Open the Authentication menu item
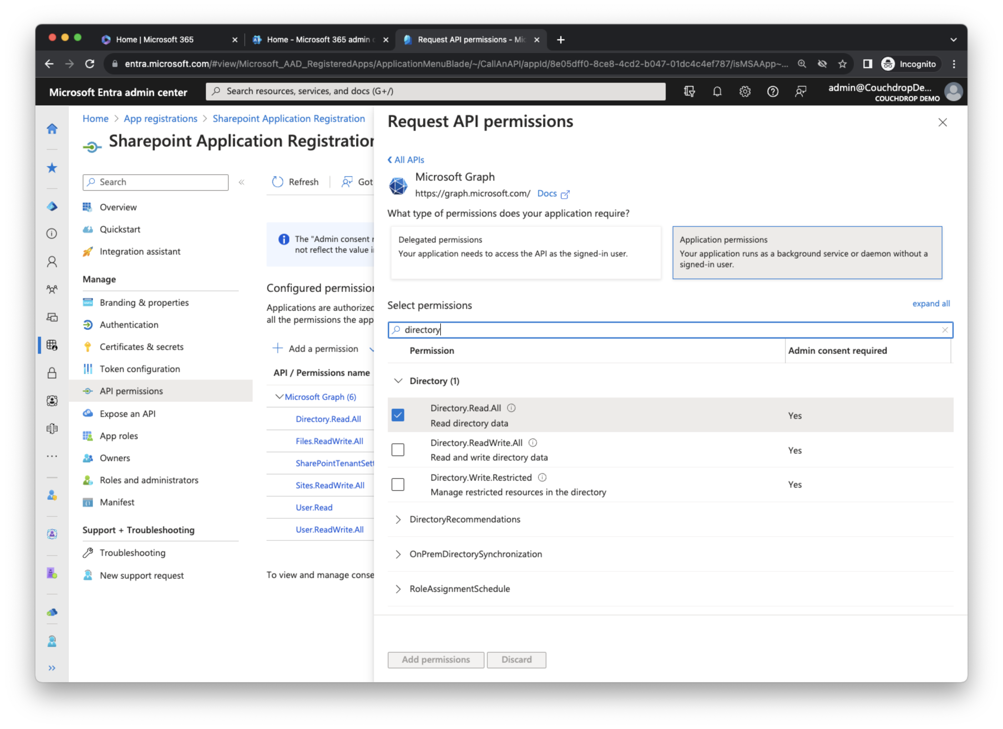This screenshot has width=1003, height=729. point(129,325)
